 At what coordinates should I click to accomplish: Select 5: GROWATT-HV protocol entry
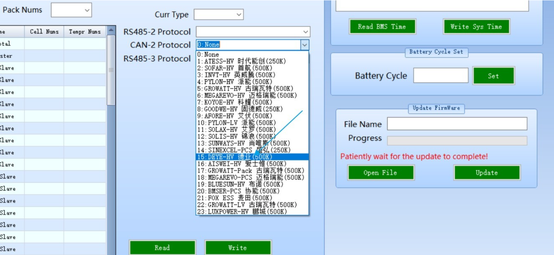pyautogui.click(x=252, y=89)
